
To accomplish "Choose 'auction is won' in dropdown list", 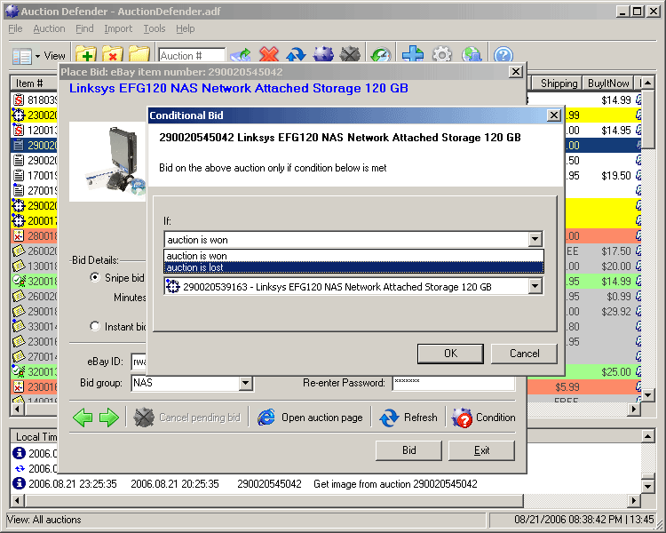I will 353,256.
